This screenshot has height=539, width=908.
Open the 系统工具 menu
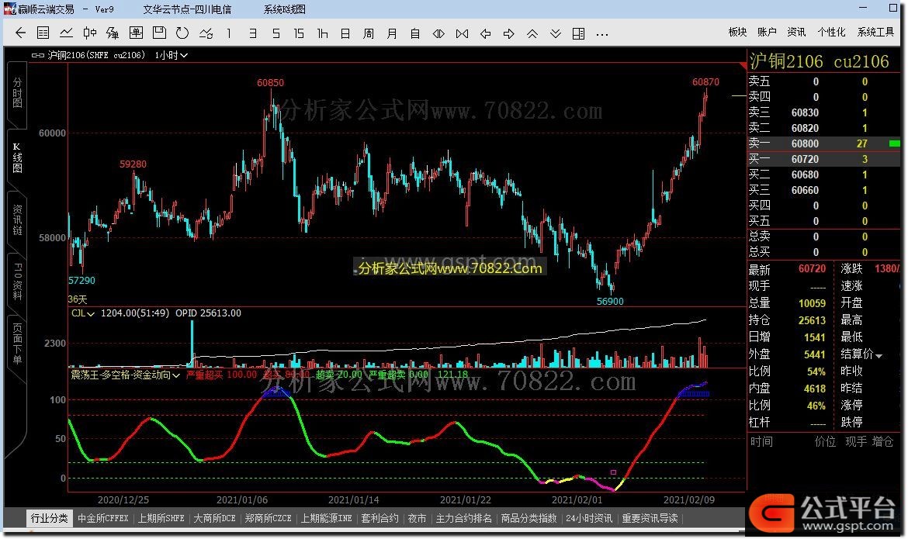(x=875, y=32)
